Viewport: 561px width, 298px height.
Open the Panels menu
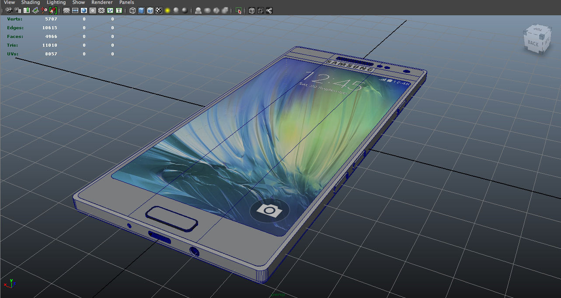(127, 2)
